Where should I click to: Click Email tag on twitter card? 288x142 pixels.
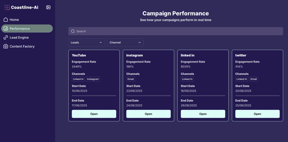click(253, 79)
